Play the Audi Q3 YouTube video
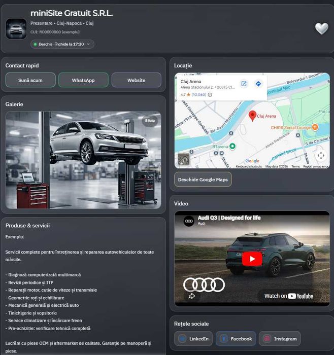The width and height of the screenshot is (334, 355). [252, 259]
